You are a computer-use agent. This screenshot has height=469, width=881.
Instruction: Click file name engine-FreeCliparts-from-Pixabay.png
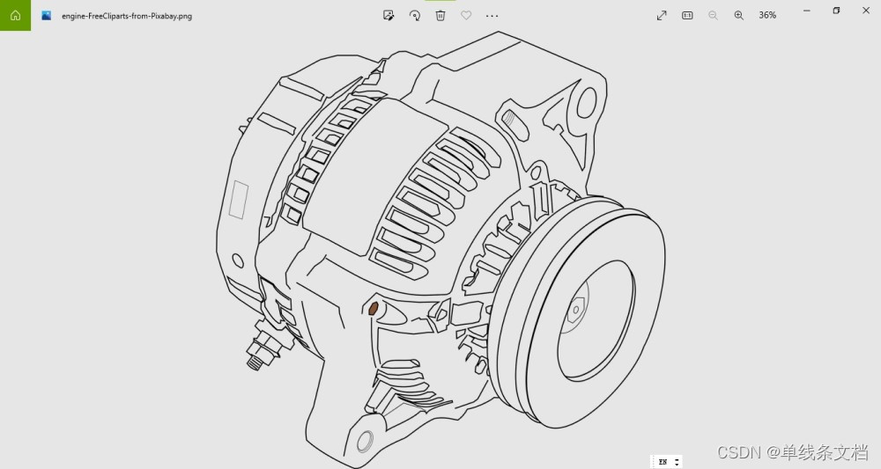(127, 16)
